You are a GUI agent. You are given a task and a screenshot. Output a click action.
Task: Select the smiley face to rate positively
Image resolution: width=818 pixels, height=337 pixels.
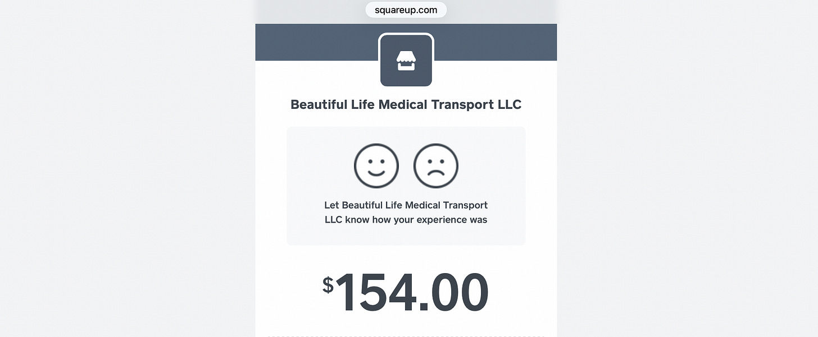pos(376,166)
